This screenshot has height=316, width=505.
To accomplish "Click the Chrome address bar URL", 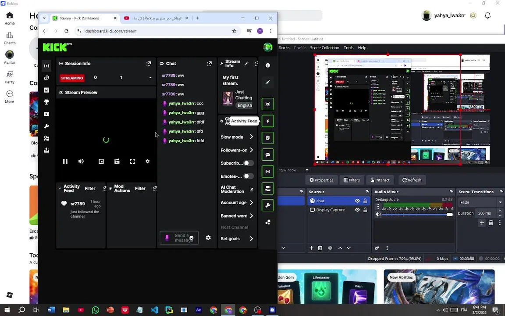I will pyautogui.click(x=111, y=31).
